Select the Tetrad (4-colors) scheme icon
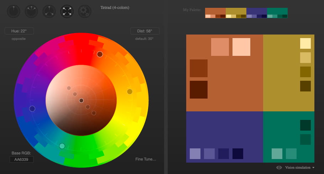Screen dimensions: 324x174 67,11
